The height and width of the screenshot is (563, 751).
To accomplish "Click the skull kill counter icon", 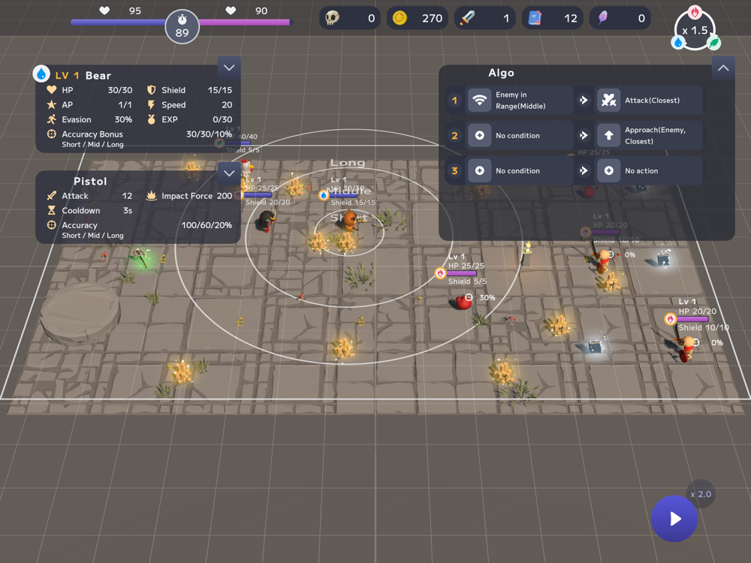I will (332, 18).
